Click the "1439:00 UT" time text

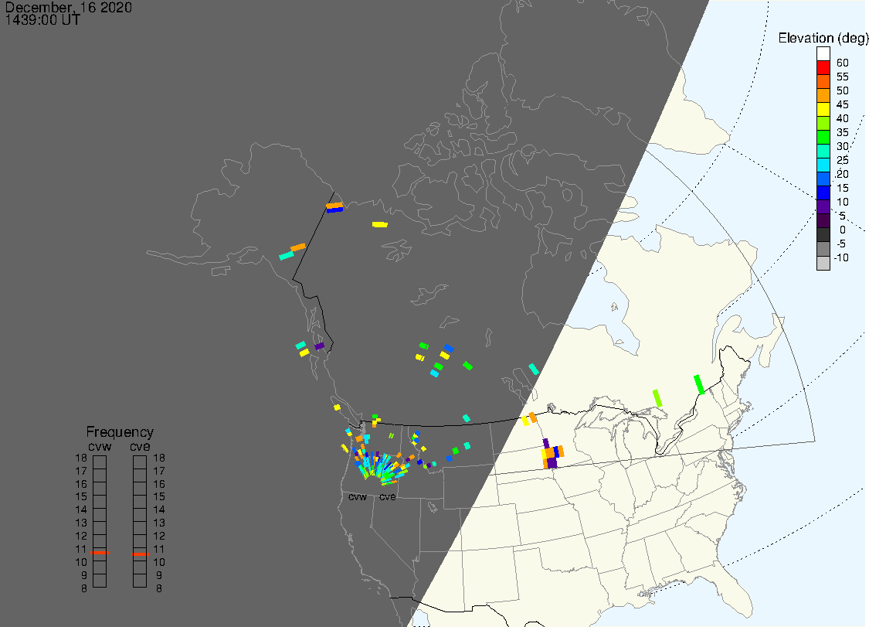pyautogui.click(x=42, y=20)
